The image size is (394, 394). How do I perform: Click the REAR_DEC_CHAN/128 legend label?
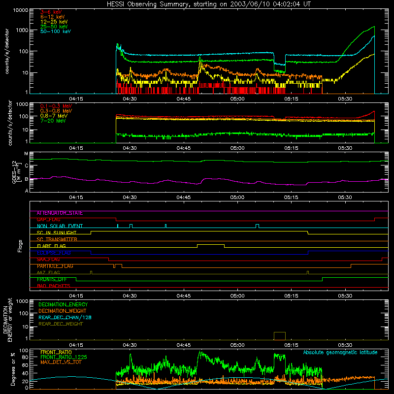[x=65, y=318]
